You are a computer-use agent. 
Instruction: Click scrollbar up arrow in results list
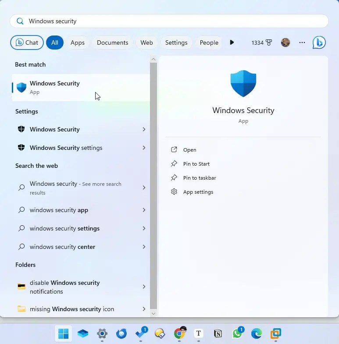click(x=153, y=59)
